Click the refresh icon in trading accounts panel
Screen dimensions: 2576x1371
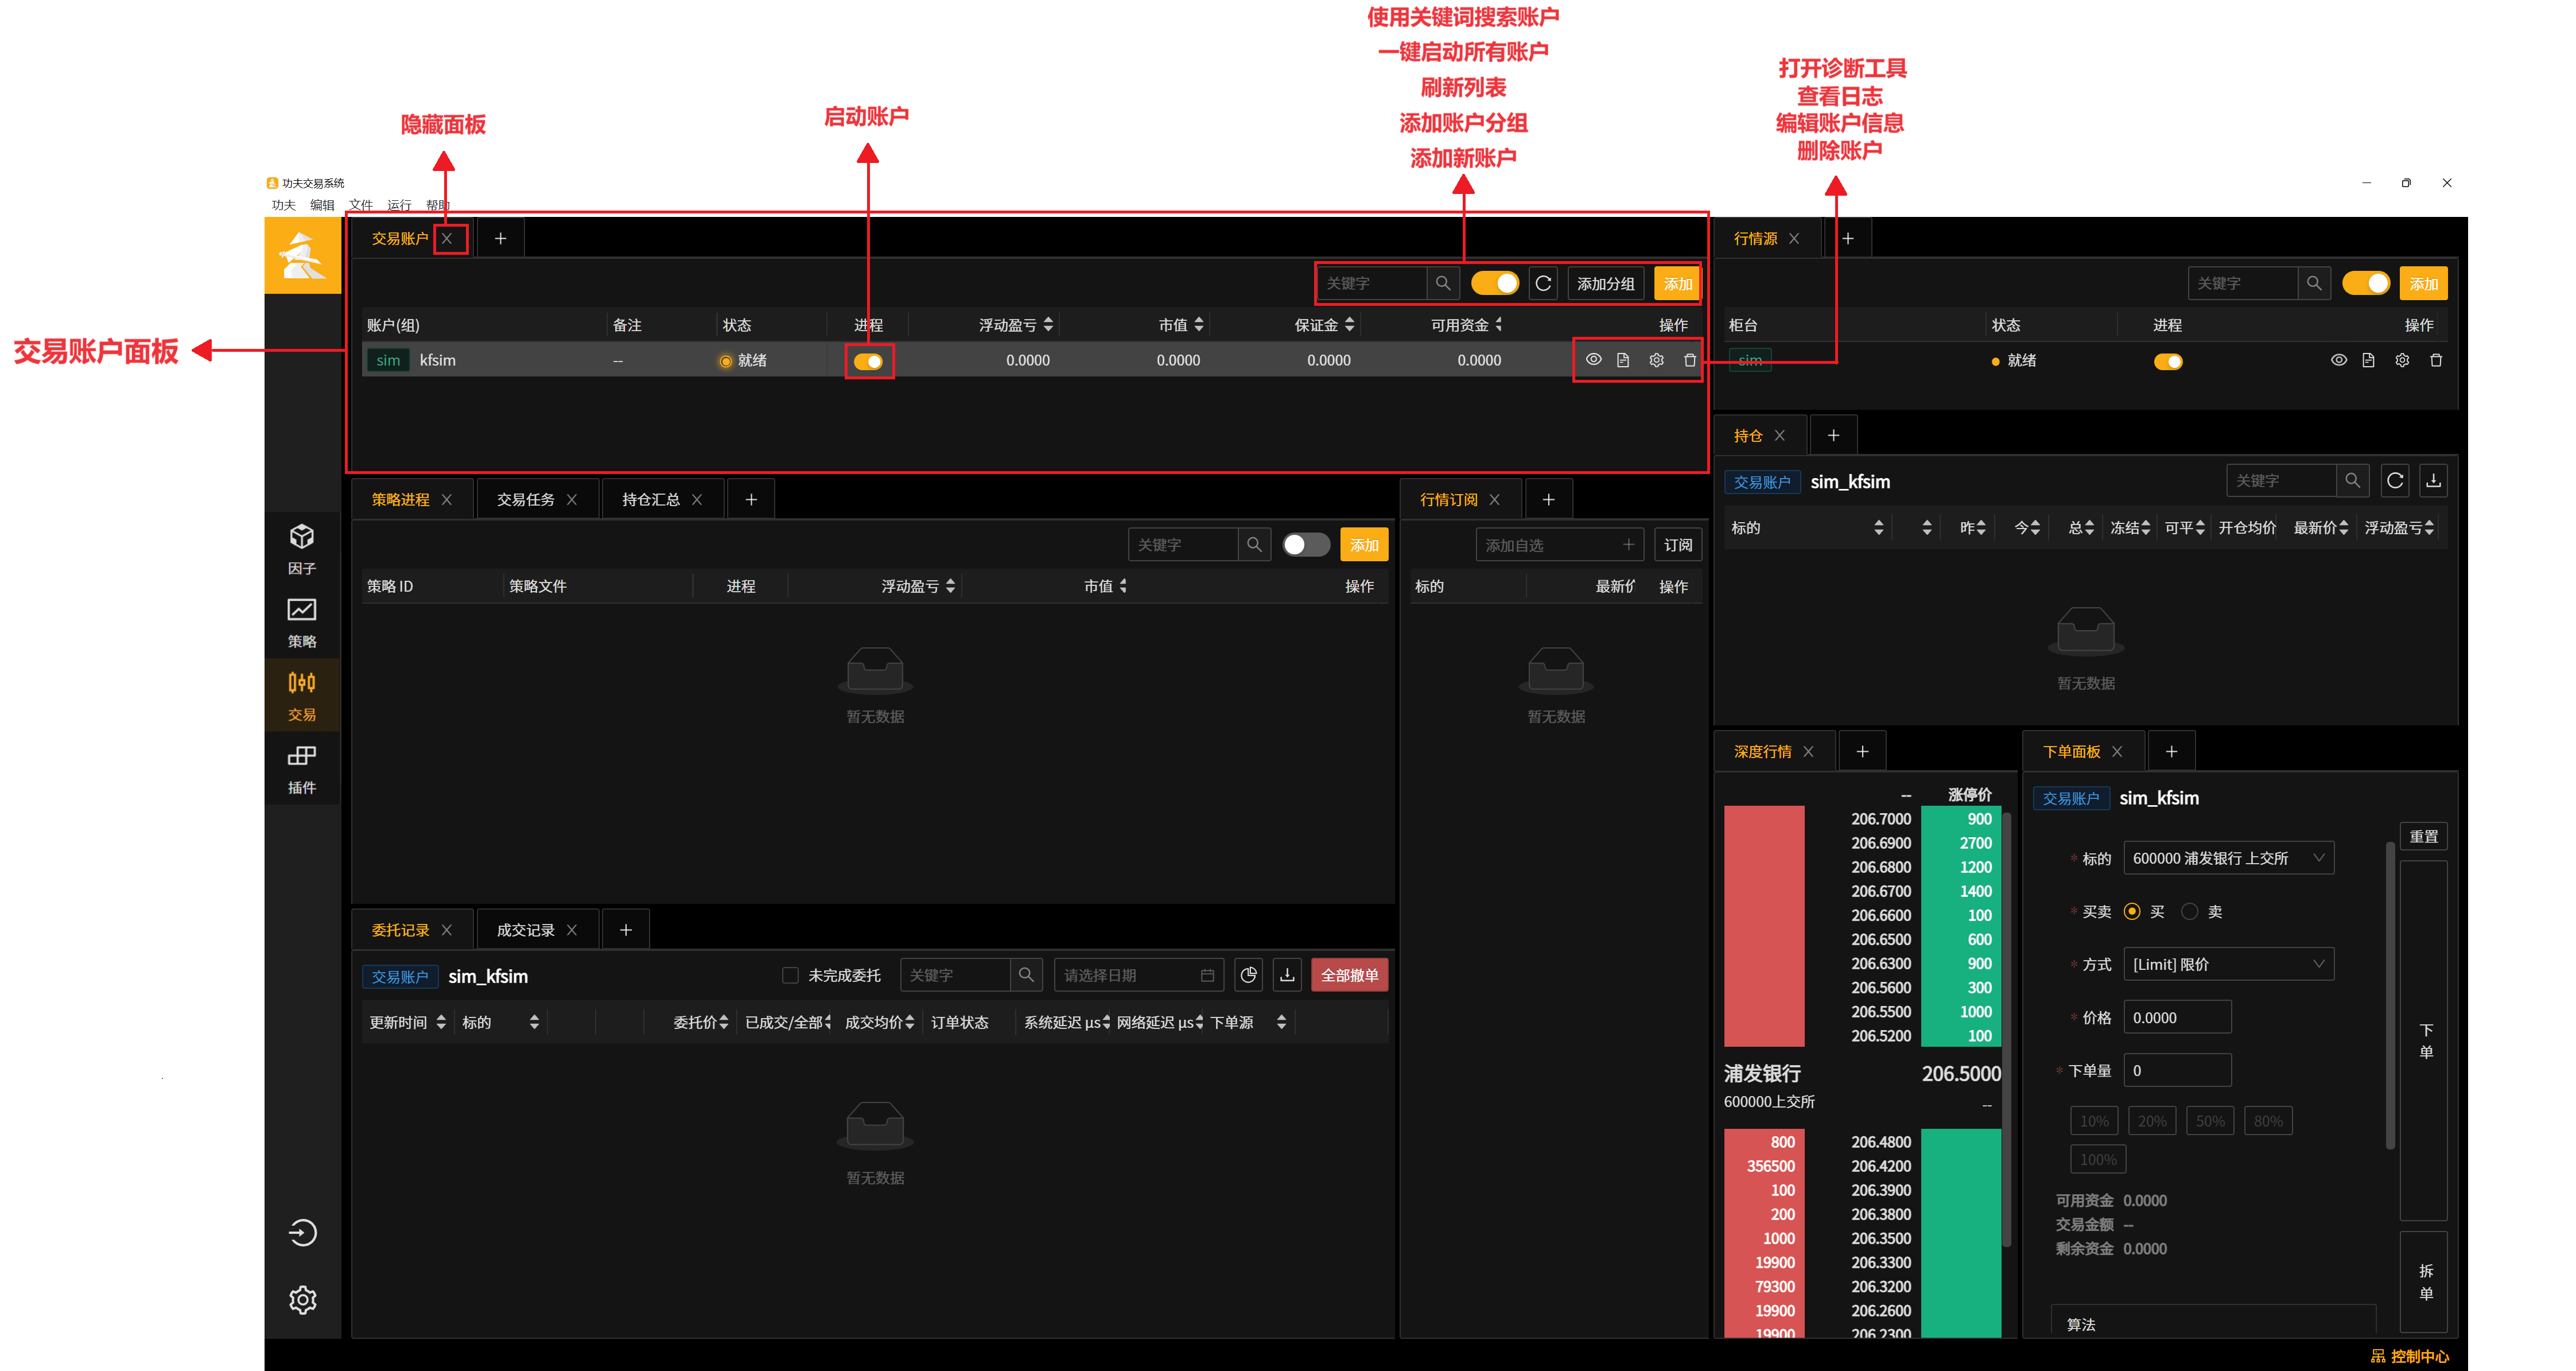tap(1543, 284)
